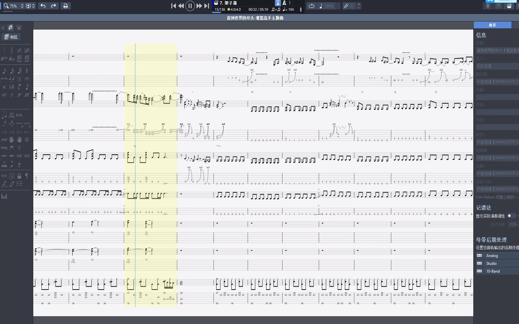Screen dimensions: 519x324
Task: Set mezzo-forte dynamic
Action: [4, 95]
